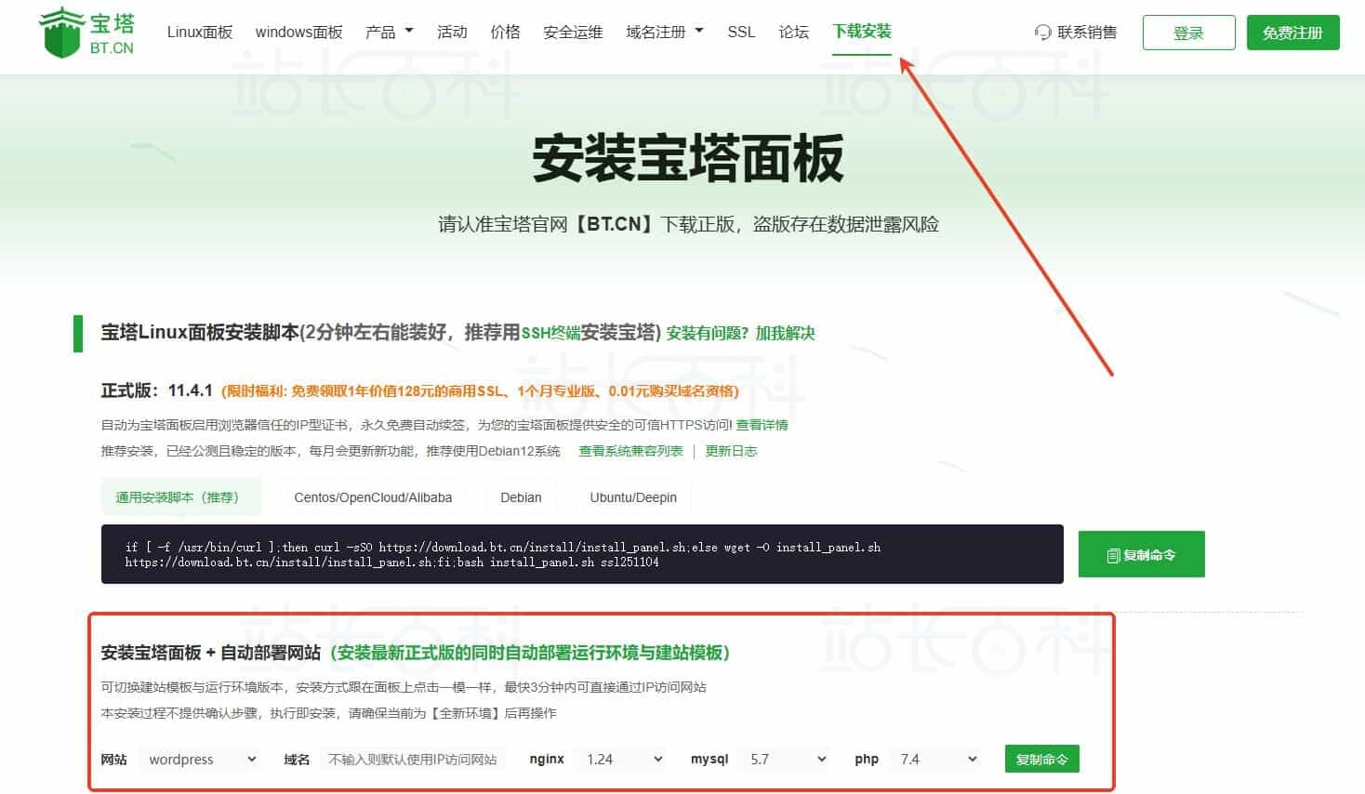This screenshot has width=1365, height=794.
Task: Open the Linux面板 menu item
Action: [x=200, y=32]
